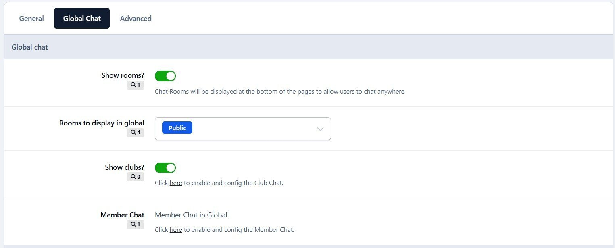Screen dimensions: 615x248
Task: Click the search badge showing 4 results
Action: [135, 132]
